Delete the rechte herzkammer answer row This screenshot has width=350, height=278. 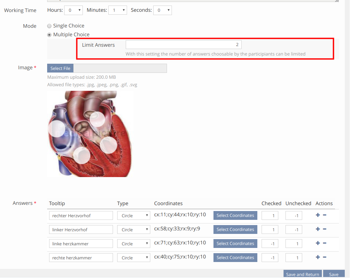pos(324,257)
